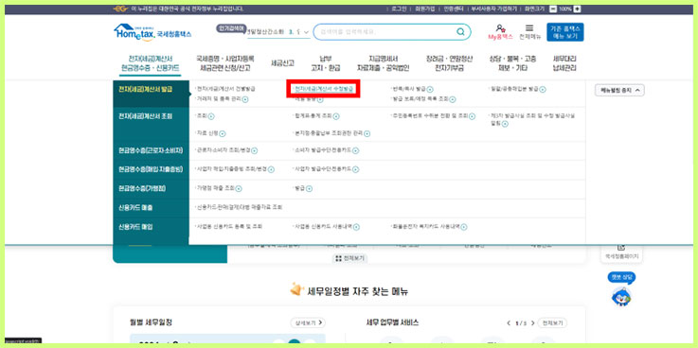Viewport: 698px width, 348px height.
Task: Click 전체보기 button below the menu panel
Action: pyautogui.click(x=349, y=258)
